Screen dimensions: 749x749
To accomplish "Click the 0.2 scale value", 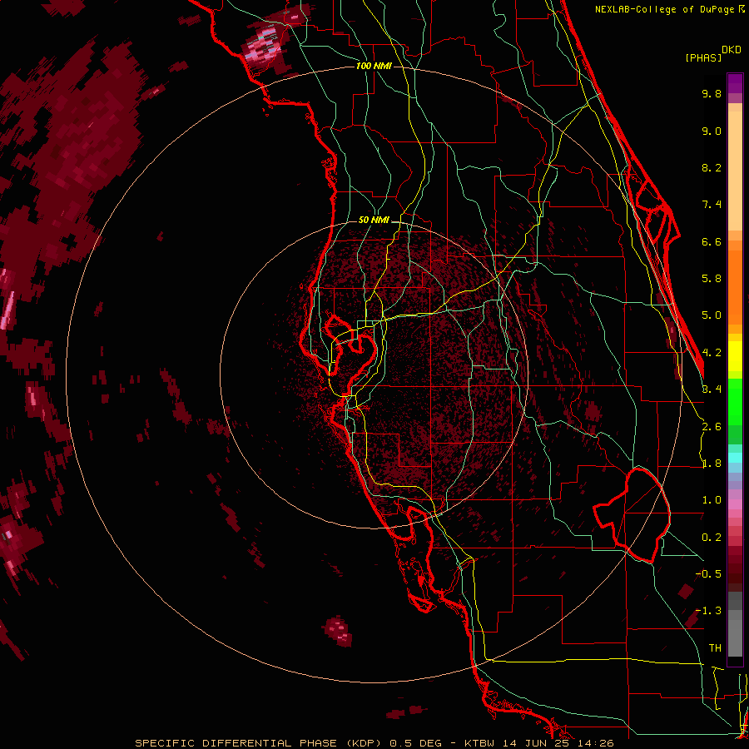I will point(712,538).
